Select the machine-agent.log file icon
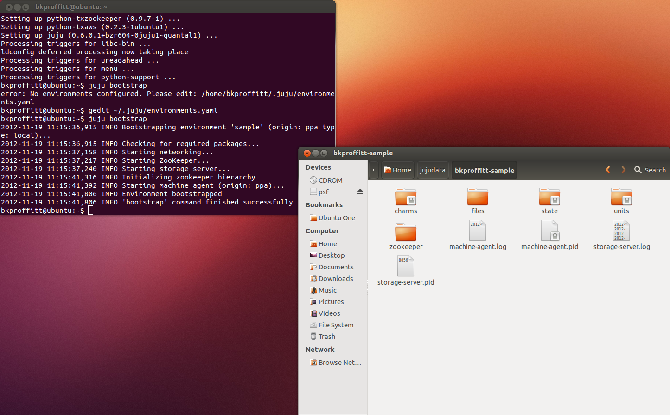This screenshot has width=670, height=415. click(478, 230)
